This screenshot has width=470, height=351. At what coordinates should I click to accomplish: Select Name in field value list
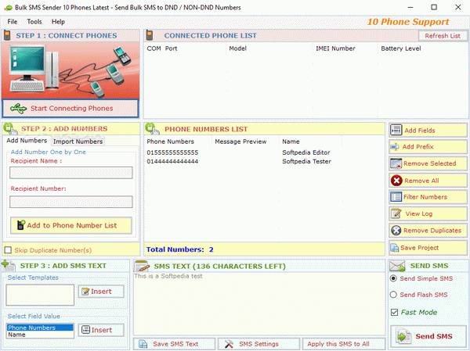pos(40,335)
